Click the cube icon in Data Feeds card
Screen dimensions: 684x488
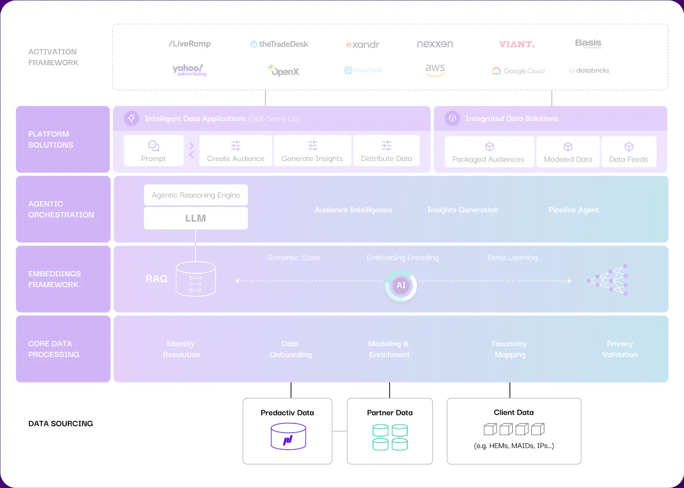pyautogui.click(x=629, y=147)
